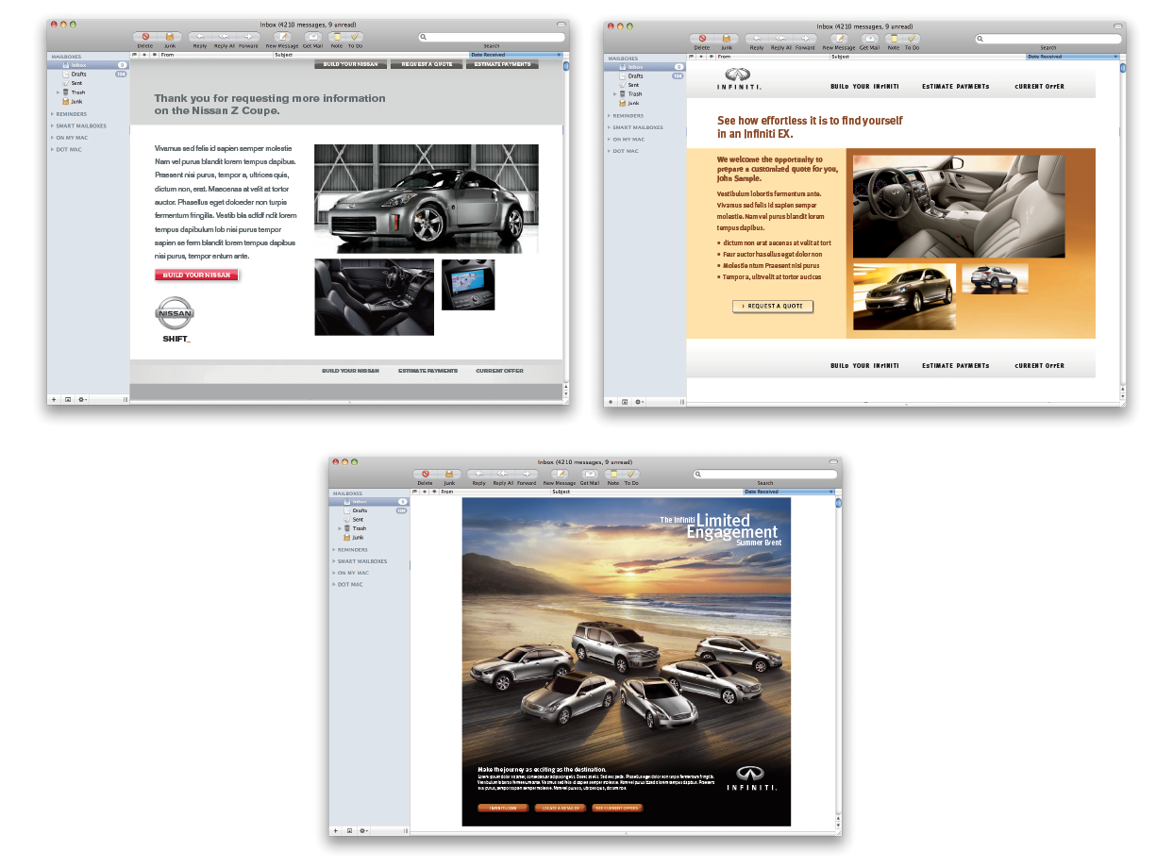Click To Do in the Nissan email window
Image resolution: width=1173 pixels, height=868 pixels.
tap(355, 37)
